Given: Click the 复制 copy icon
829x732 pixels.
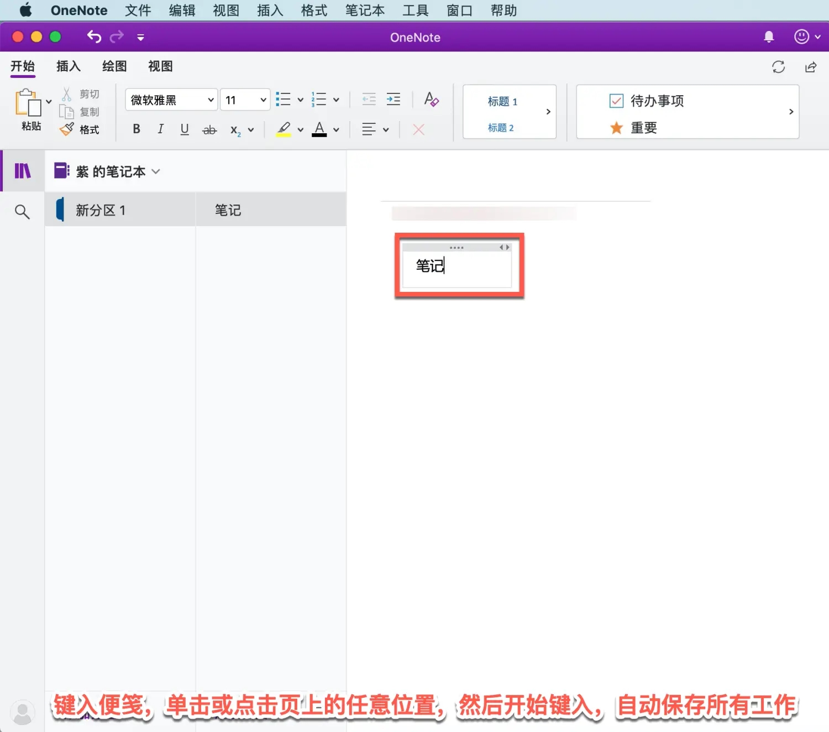Looking at the screenshot, I should 66,111.
